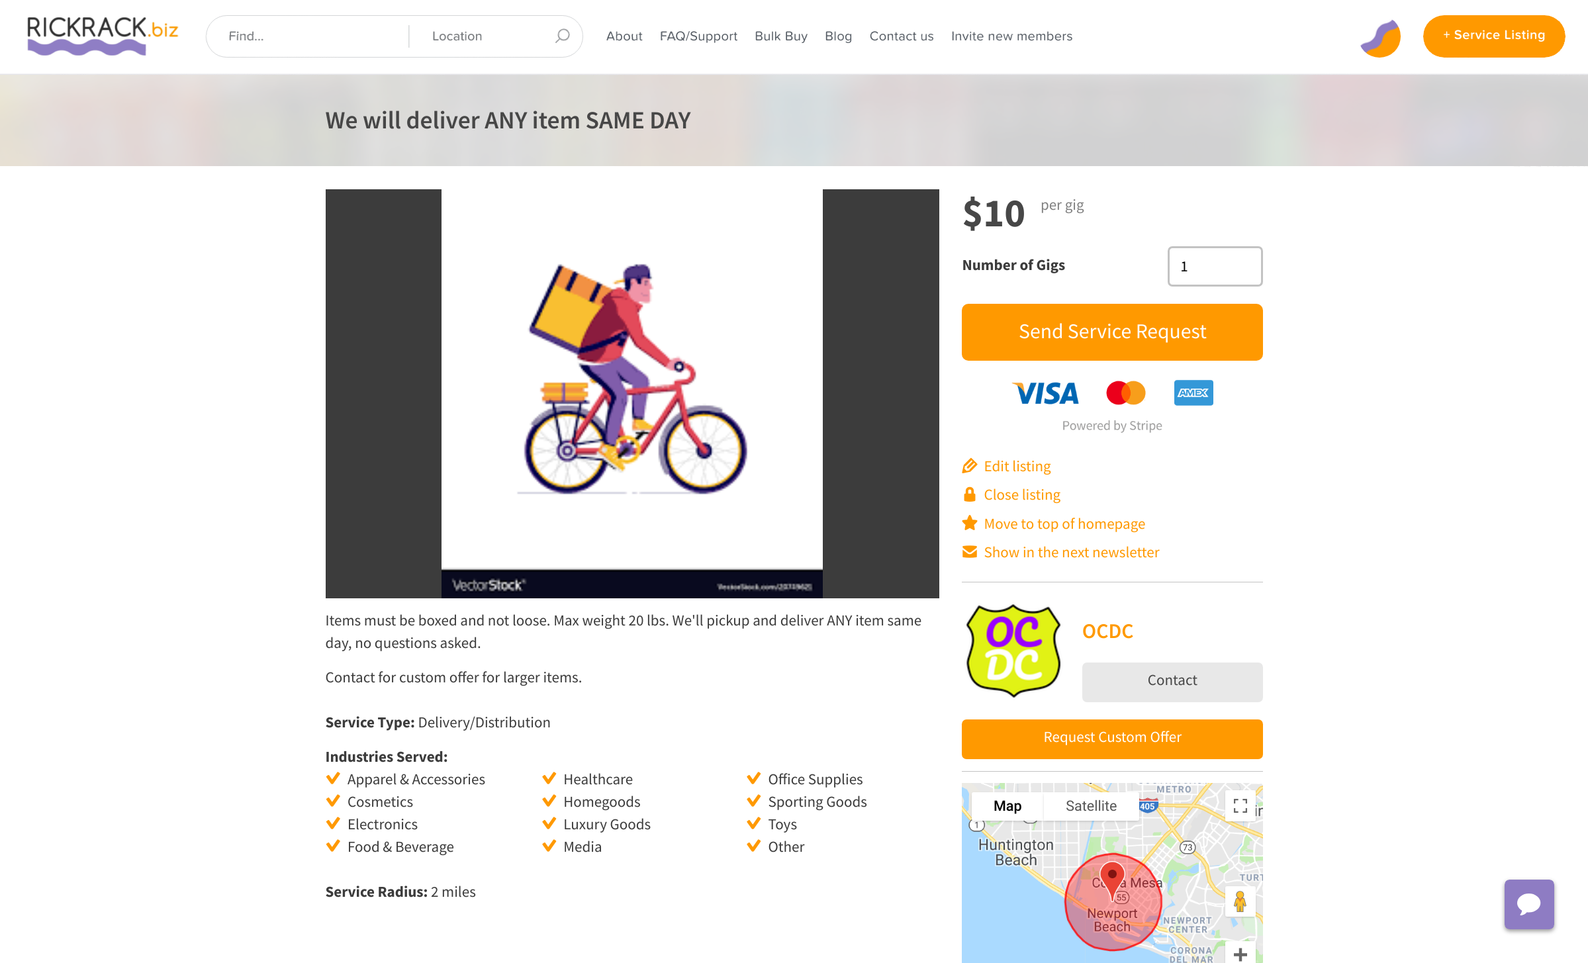Open the user profile avatar icon

[1381, 38]
